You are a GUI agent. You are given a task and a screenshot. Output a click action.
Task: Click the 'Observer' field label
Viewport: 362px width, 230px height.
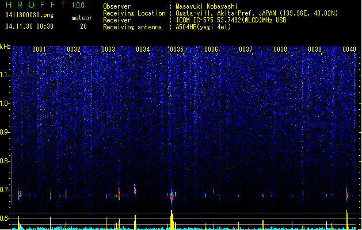click(x=117, y=6)
